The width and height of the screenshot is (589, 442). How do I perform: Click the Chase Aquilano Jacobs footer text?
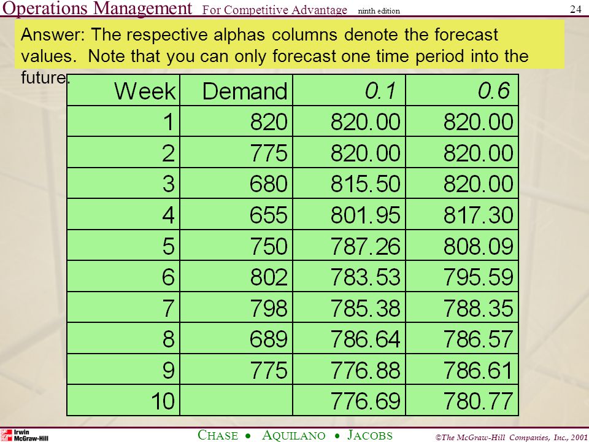point(295,435)
